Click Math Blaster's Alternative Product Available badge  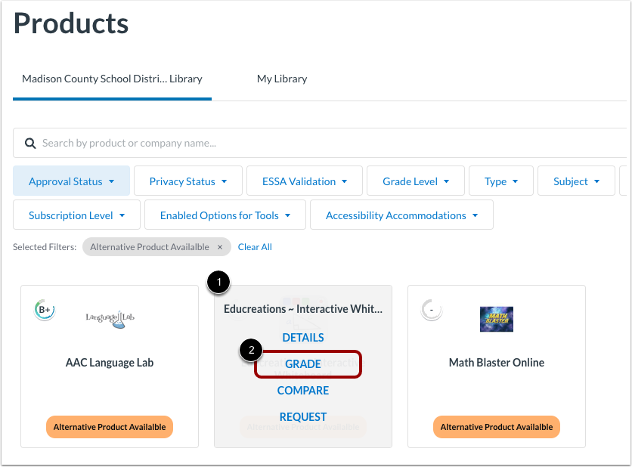[x=497, y=427]
